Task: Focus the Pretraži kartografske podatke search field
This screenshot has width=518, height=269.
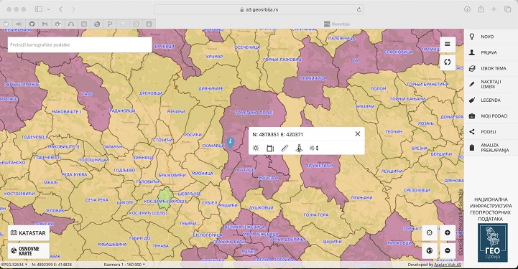Action: pos(80,44)
